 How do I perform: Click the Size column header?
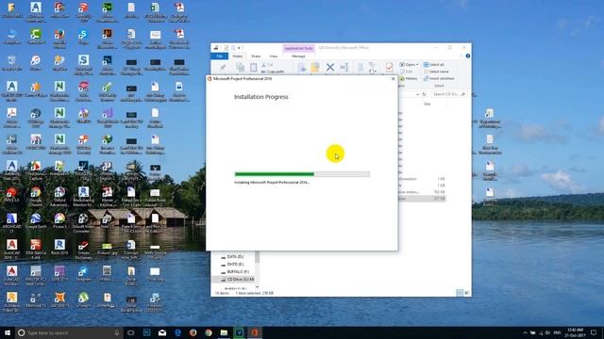[428, 104]
